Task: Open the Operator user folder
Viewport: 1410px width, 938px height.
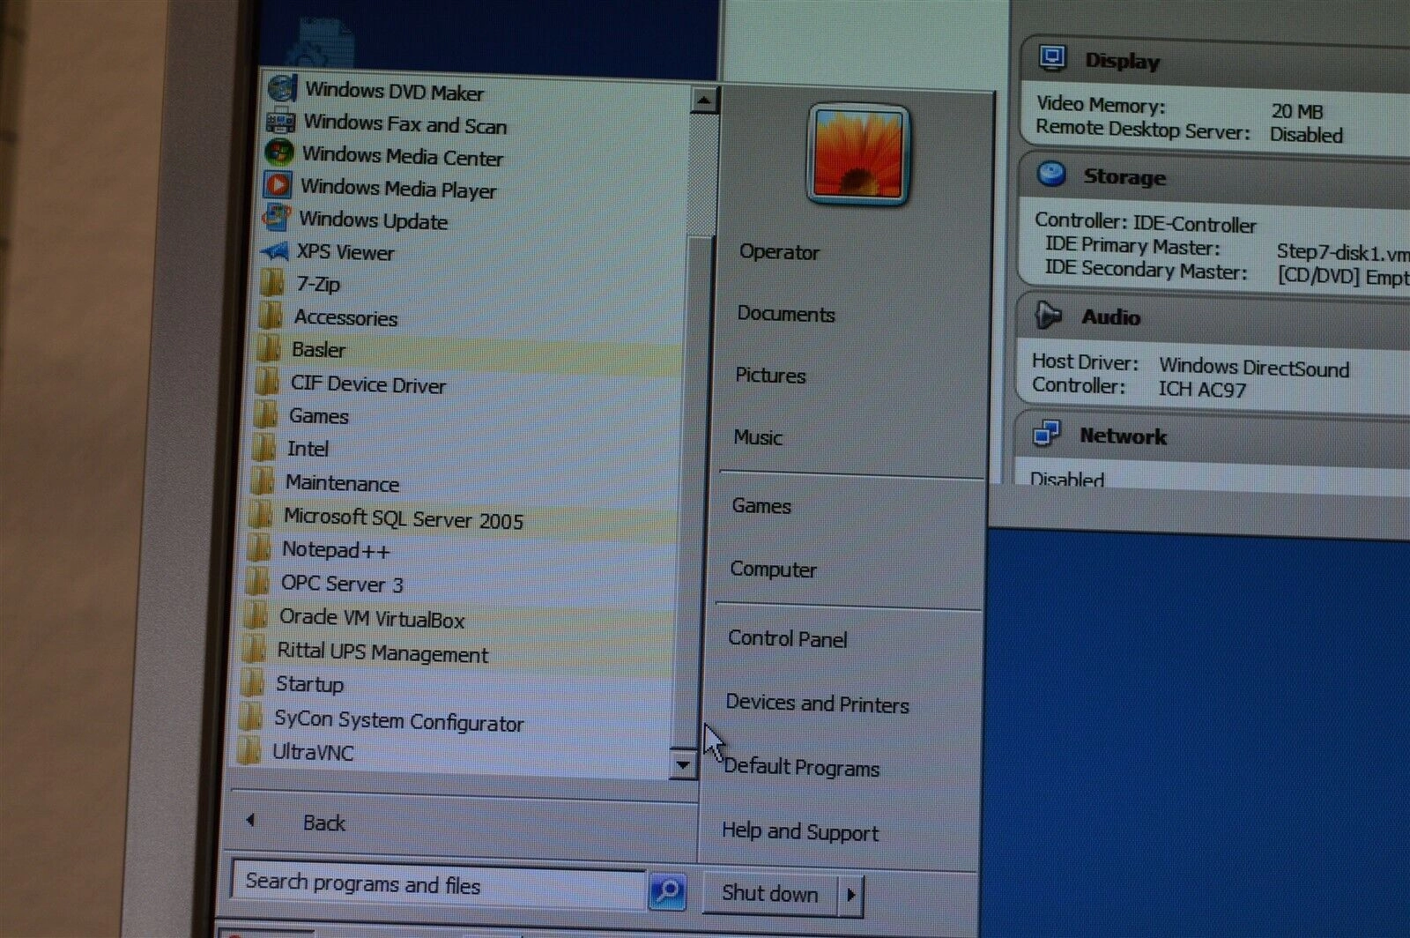Action: pyautogui.click(x=779, y=252)
